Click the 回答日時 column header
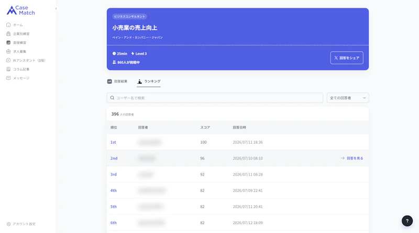This screenshot has width=419, height=233. pyautogui.click(x=239, y=127)
